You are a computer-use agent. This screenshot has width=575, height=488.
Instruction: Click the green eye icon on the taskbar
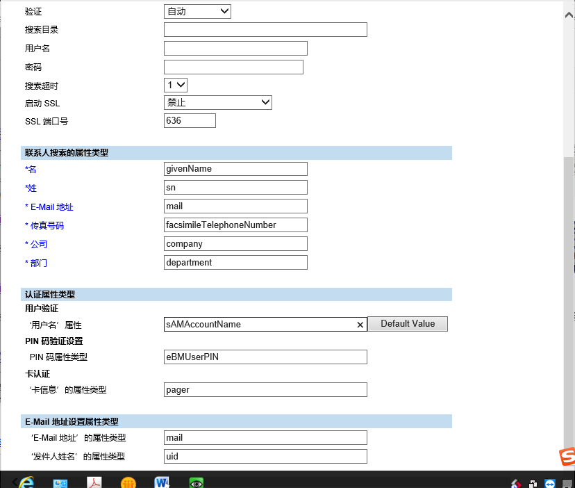196,482
